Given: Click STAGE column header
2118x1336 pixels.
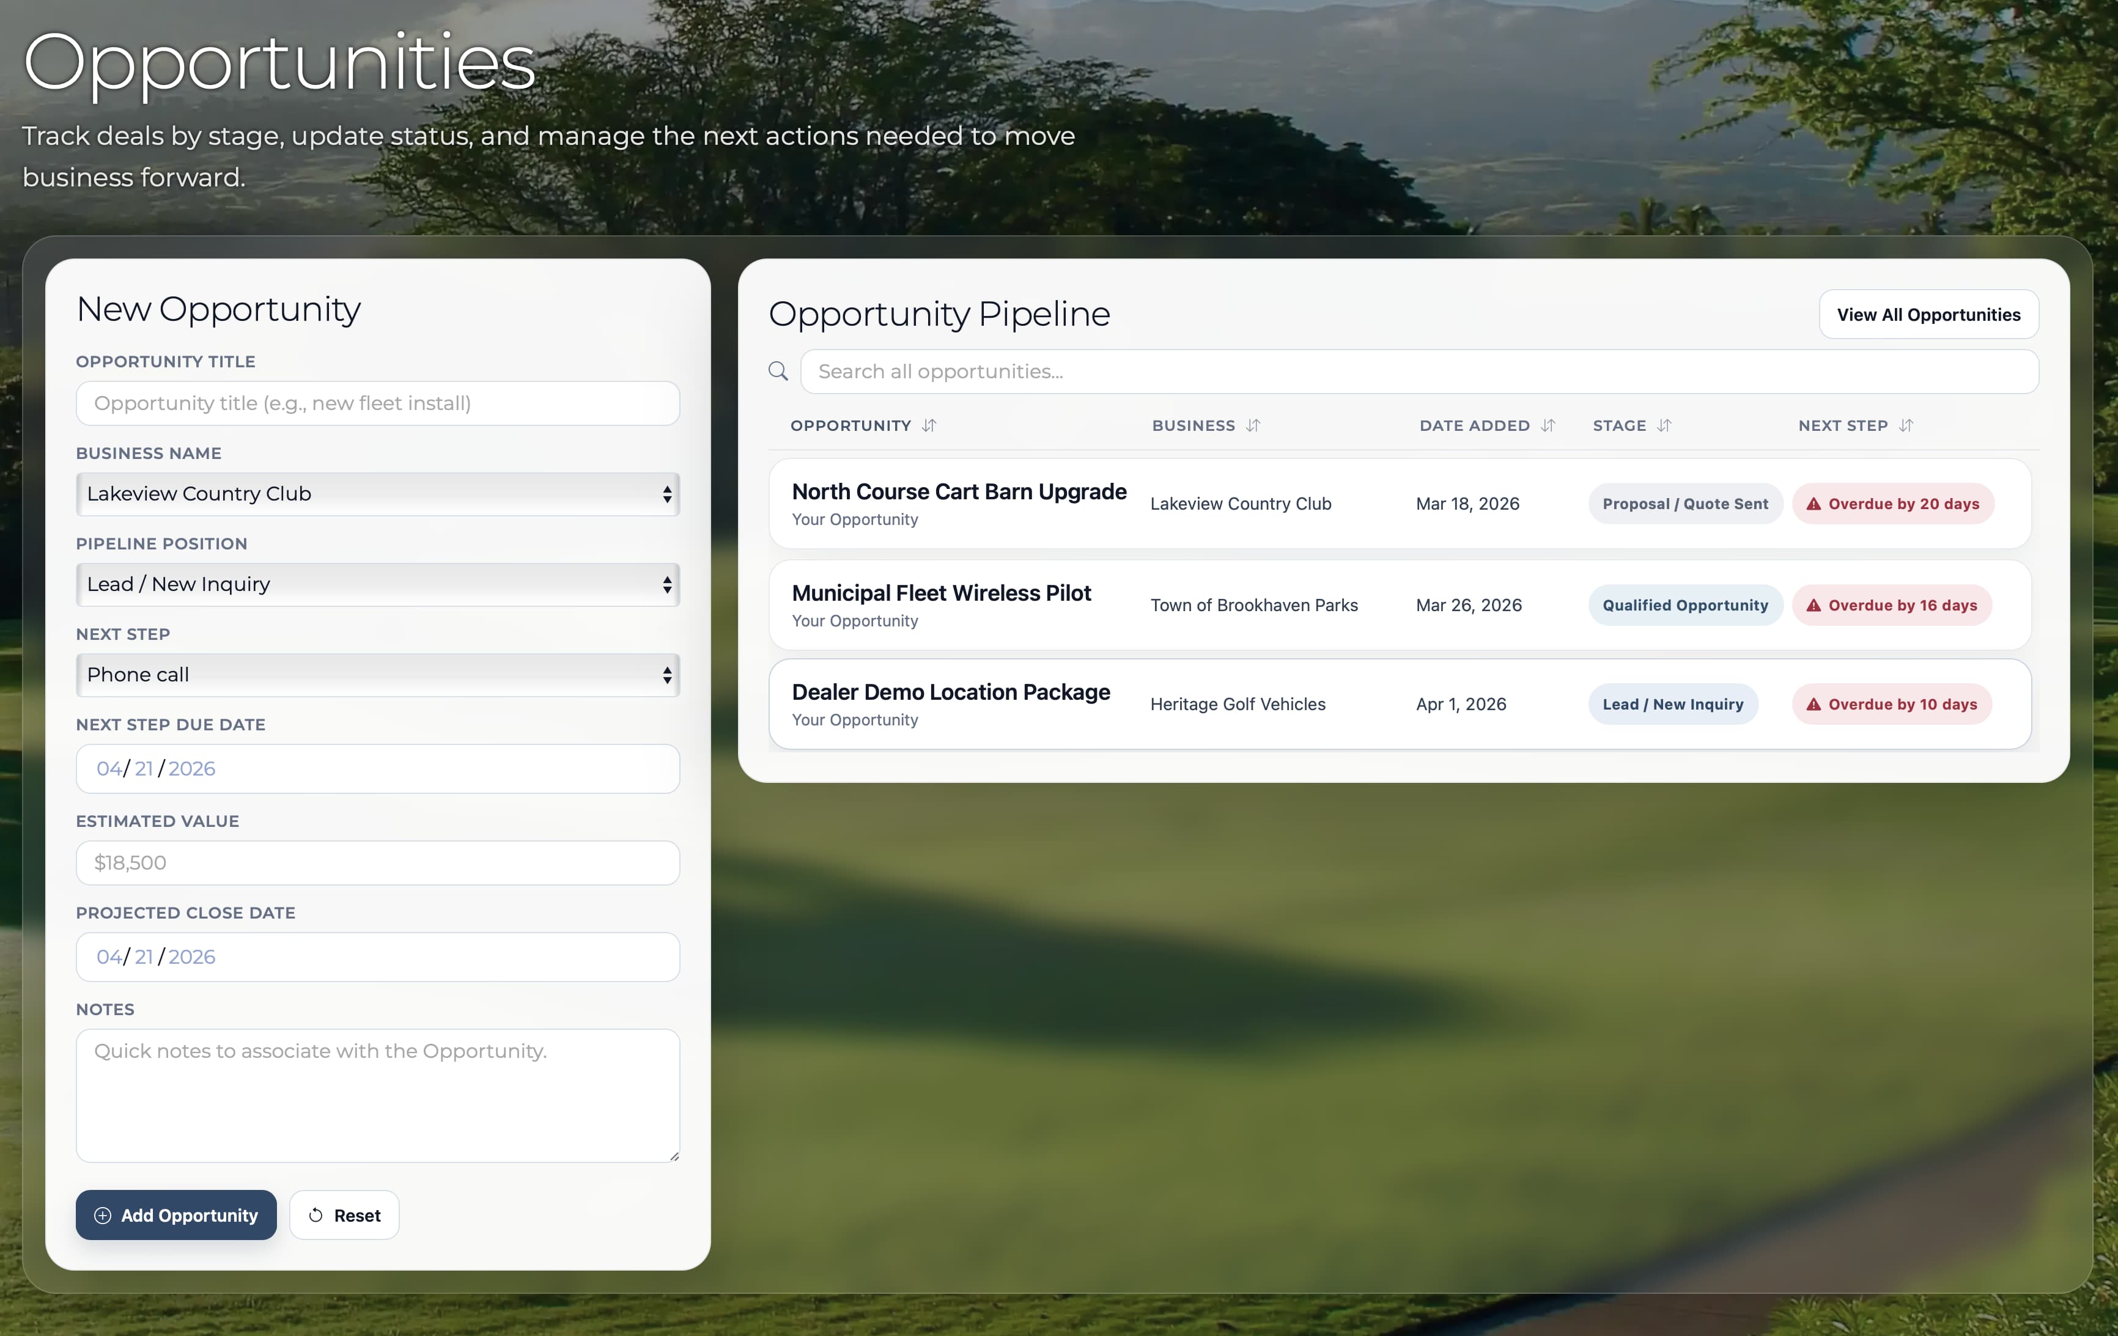Looking at the screenshot, I should (1619, 425).
